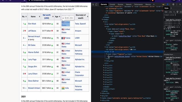Expand the collapsed p node in DOM tree
Image resolution: width=182 pixels, height=102 pixels.
(x=101, y=96)
